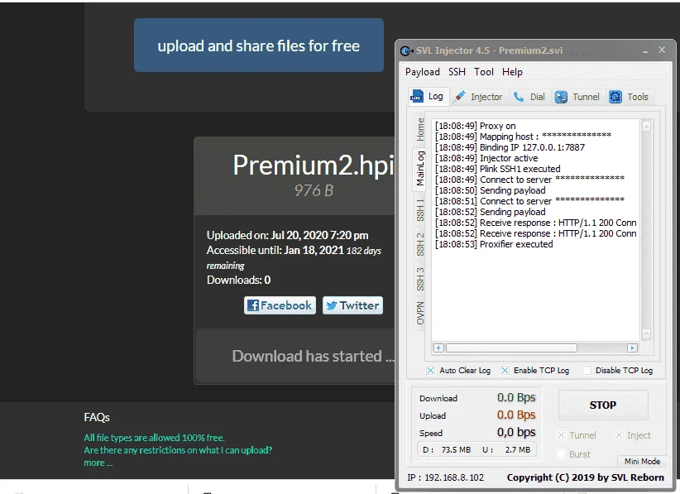Click the SVL Injector title bar app icon
Screen dimensions: 680x494
[406, 50]
